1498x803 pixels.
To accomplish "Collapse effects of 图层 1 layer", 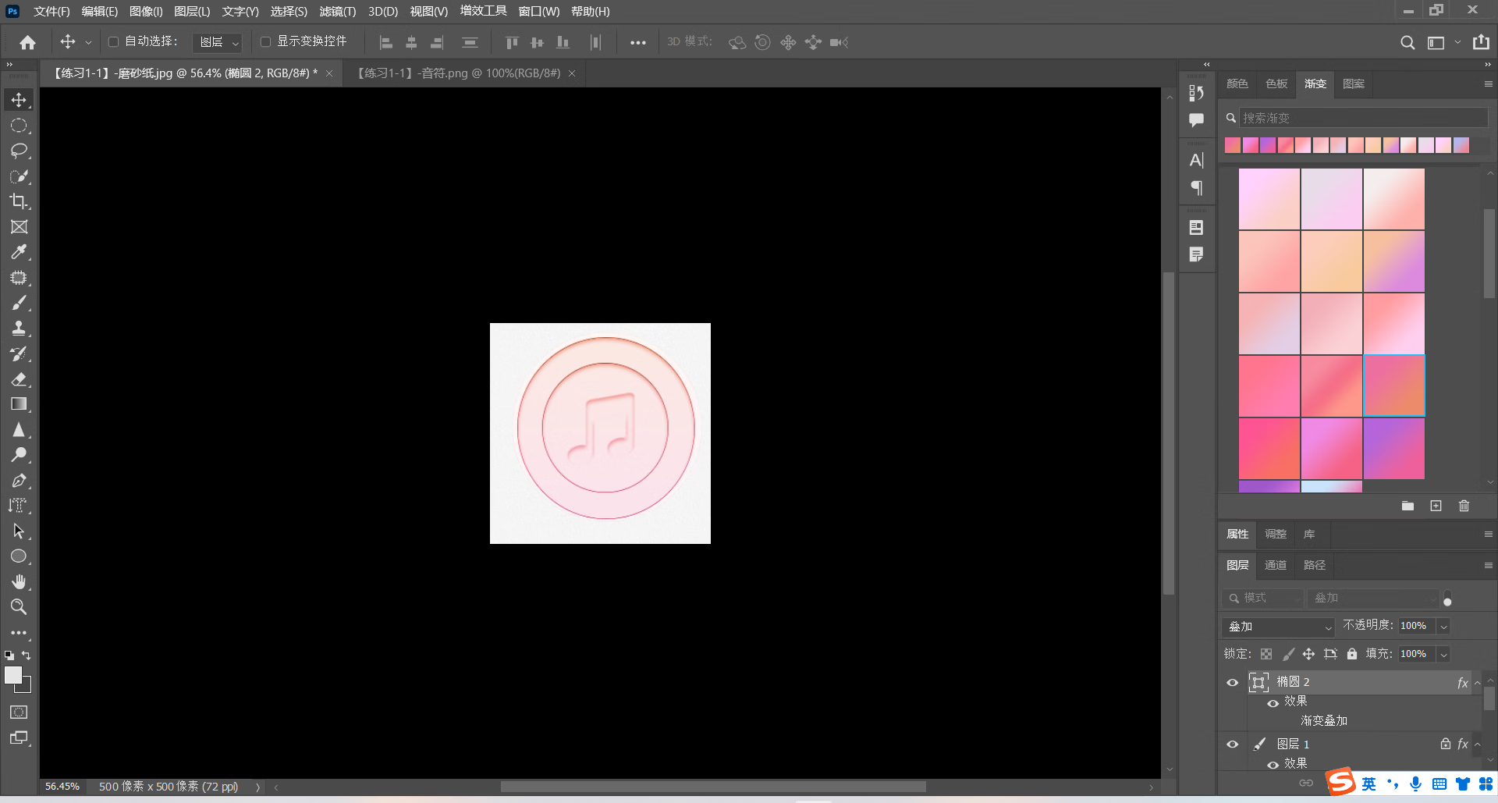I will [x=1477, y=744].
